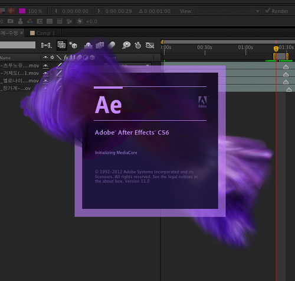Click the 0:00:01:00 duration value
Image resolution: width=295 pixels, height=281 pixels.
(157, 11)
